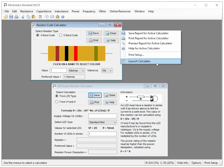Click the black second resistor band
This screenshot has width=224, height=167.
click(66, 53)
